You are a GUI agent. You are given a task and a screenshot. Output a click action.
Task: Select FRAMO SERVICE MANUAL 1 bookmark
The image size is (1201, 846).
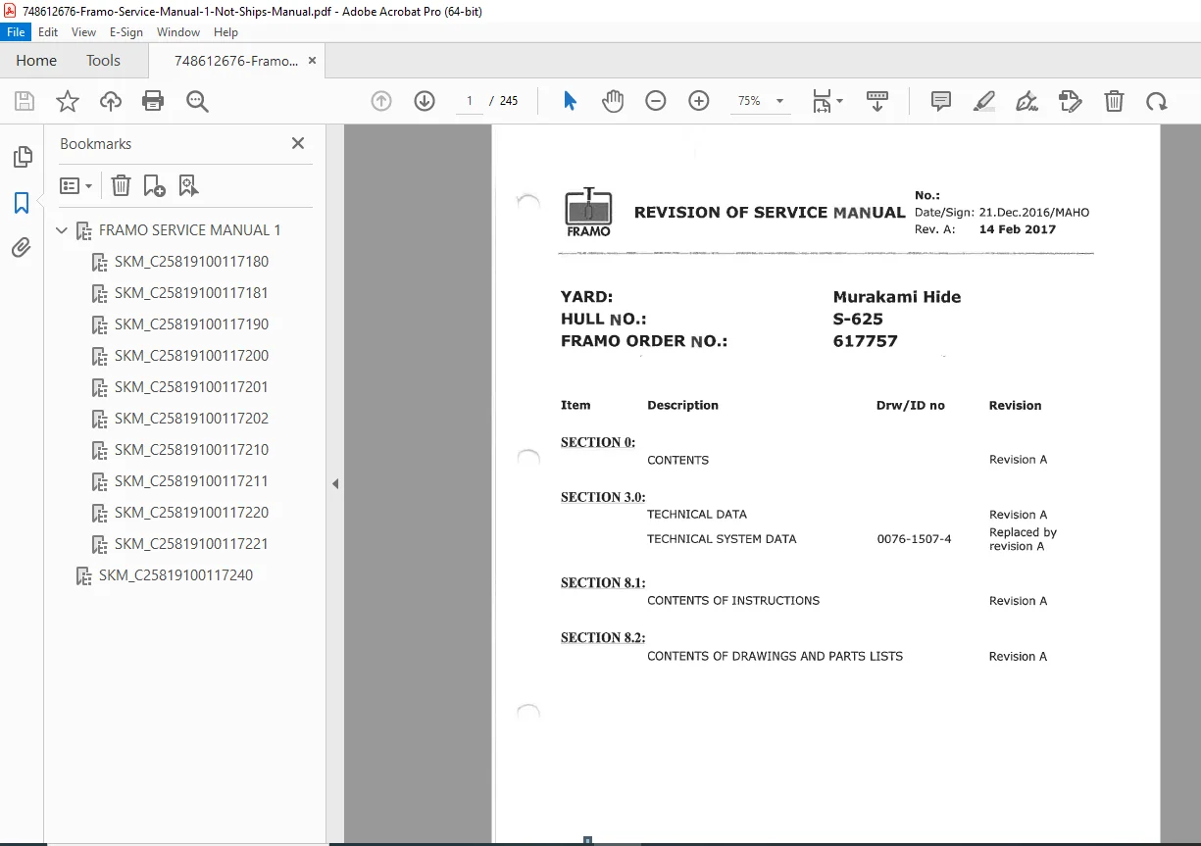click(x=190, y=230)
